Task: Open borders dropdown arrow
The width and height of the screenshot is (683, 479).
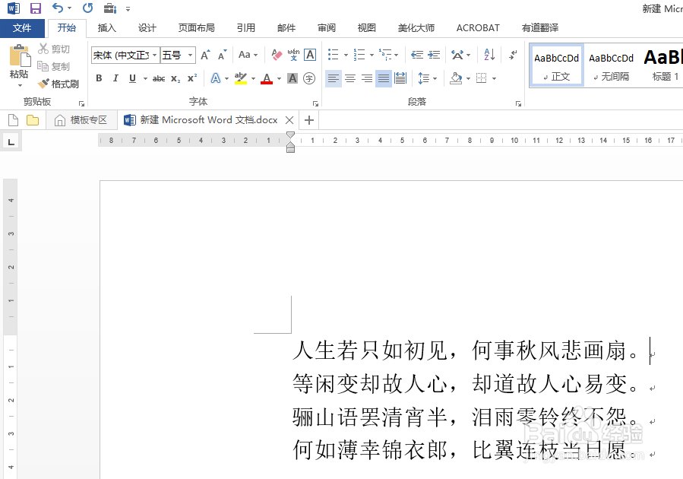Action: [494, 79]
